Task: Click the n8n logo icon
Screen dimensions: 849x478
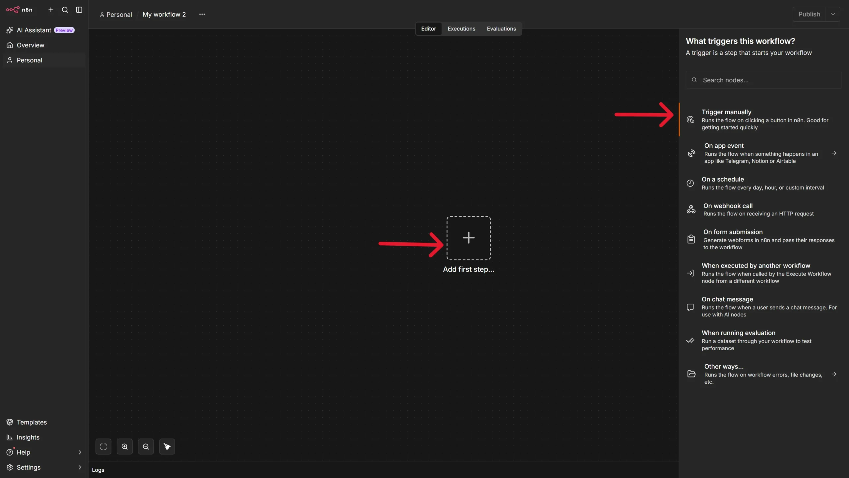Action: pos(13,10)
